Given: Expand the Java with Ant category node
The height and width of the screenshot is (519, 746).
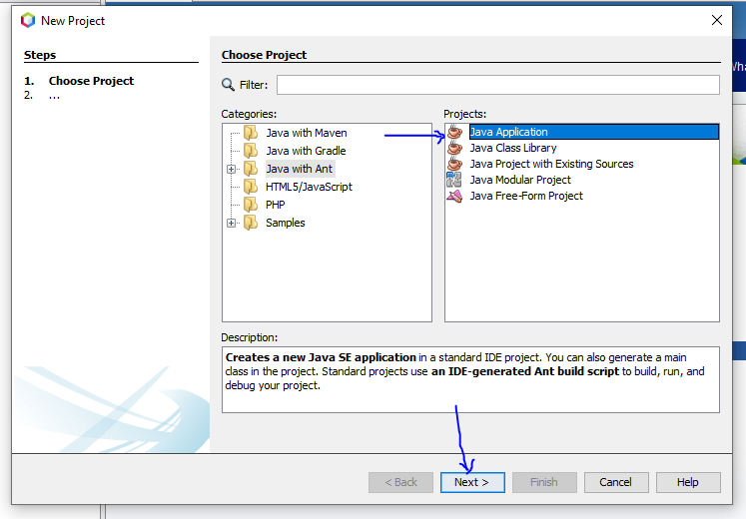Looking at the screenshot, I should pyautogui.click(x=232, y=169).
